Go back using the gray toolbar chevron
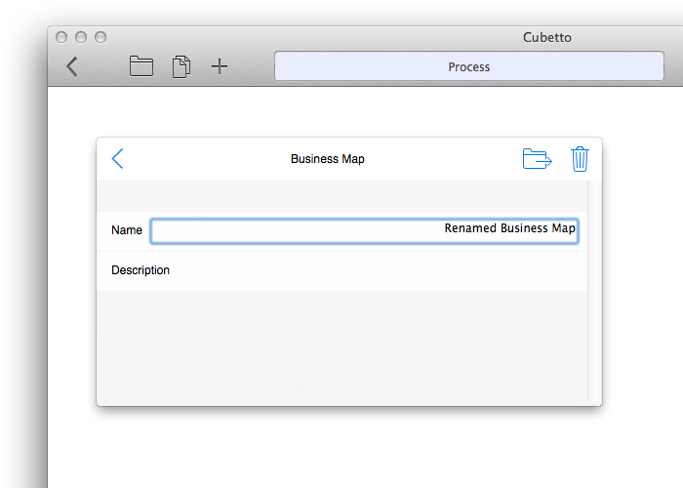 (72, 66)
